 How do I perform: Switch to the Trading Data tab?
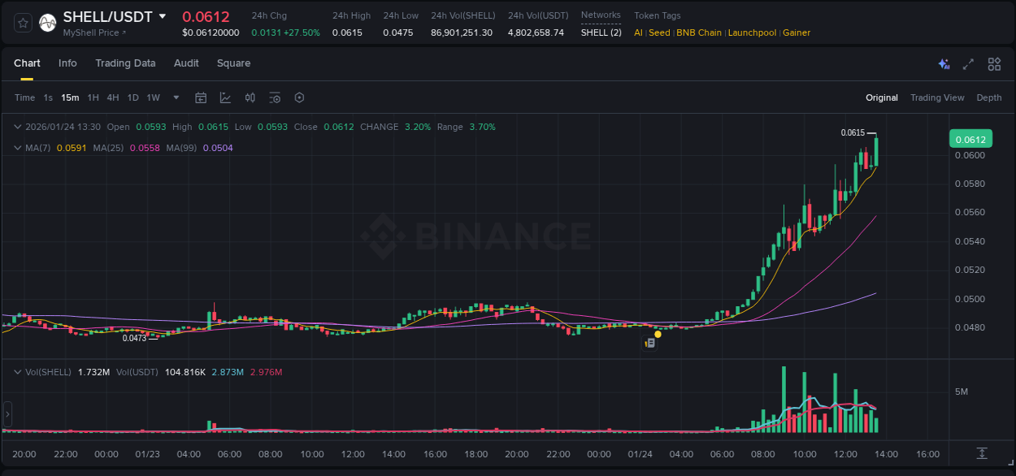pyautogui.click(x=125, y=63)
